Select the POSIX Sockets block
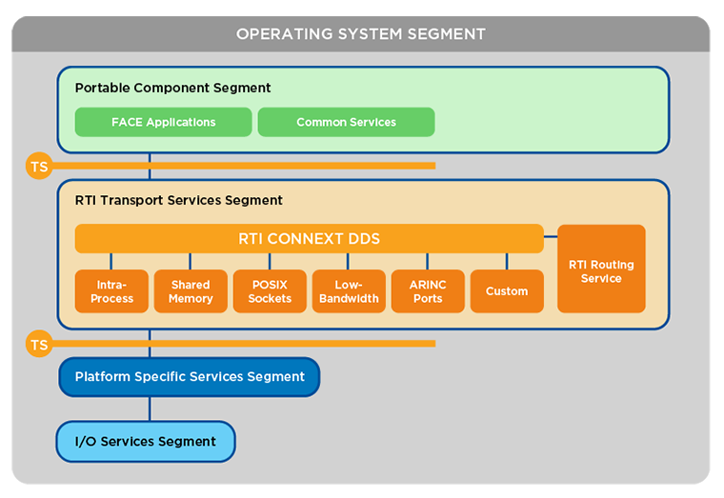Viewport: 724px width, 498px height. (x=270, y=291)
